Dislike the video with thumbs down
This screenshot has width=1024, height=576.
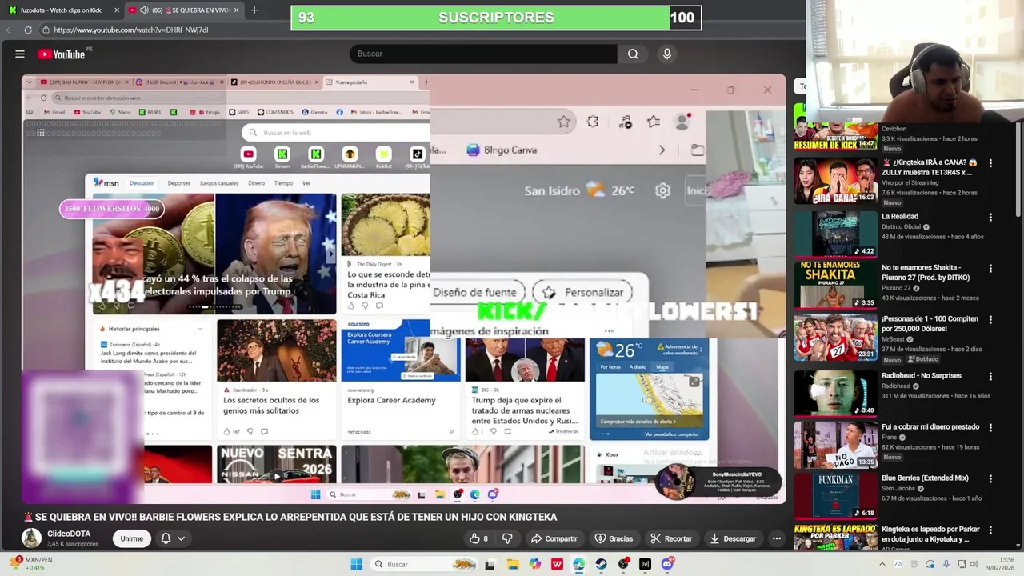(507, 538)
